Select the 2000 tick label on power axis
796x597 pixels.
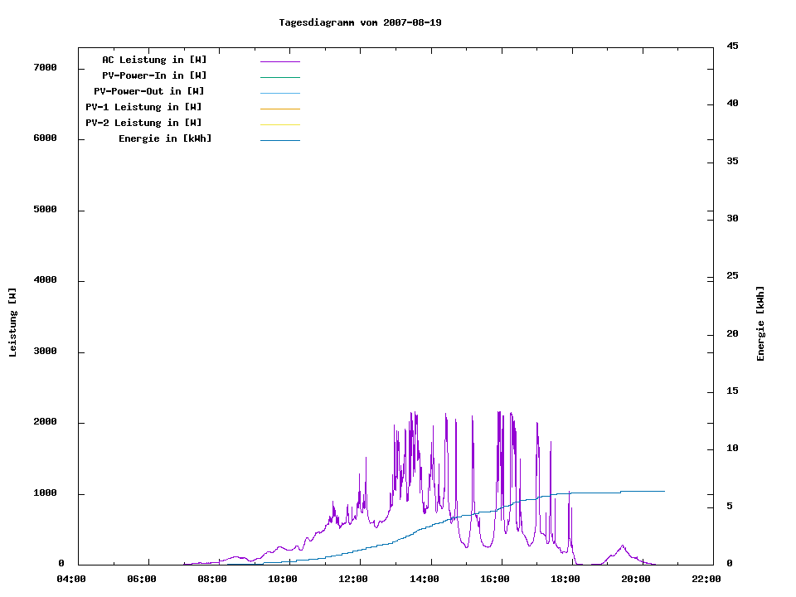pyautogui.click(x=45, y=422)
